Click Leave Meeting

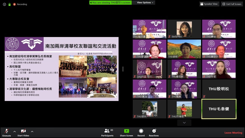click(233, 133)
